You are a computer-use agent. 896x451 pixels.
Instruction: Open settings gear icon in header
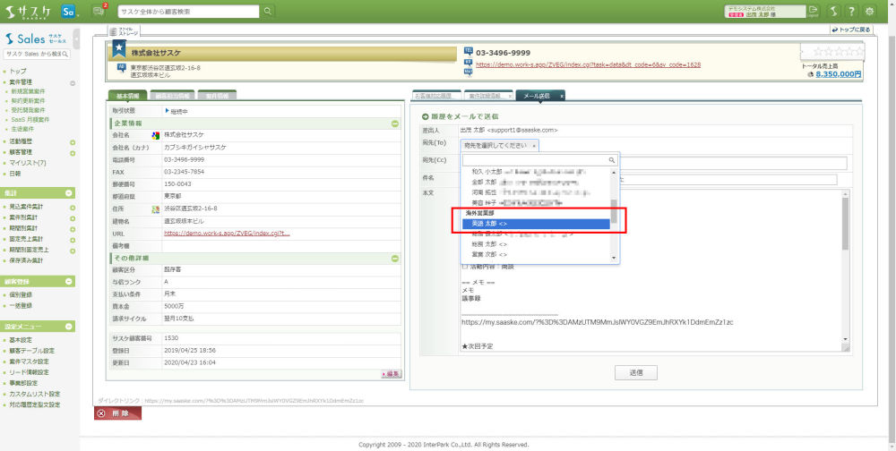click(x=869, y=12)
